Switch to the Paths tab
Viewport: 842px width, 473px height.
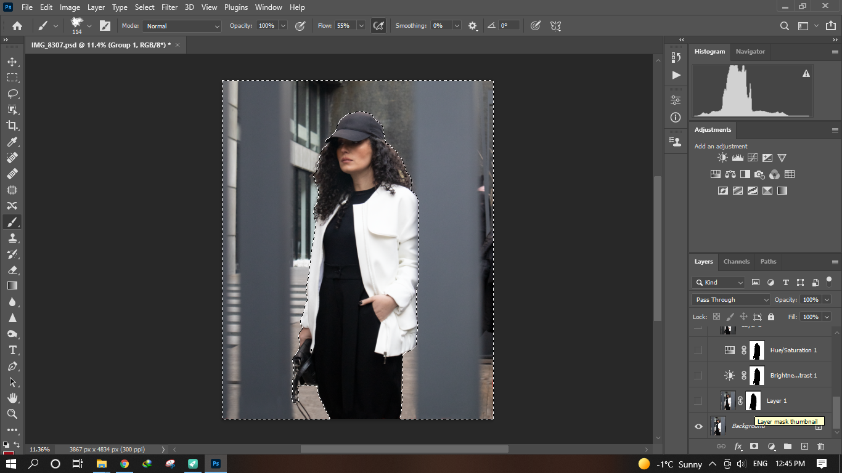click(x=768, y=262)
